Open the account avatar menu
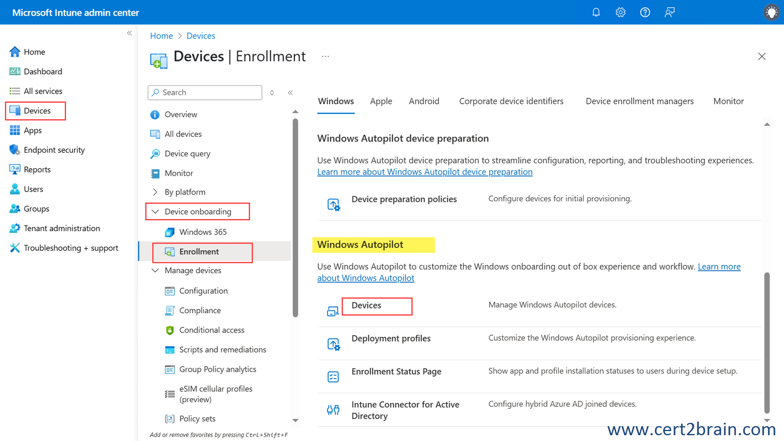 coord(771,12)
